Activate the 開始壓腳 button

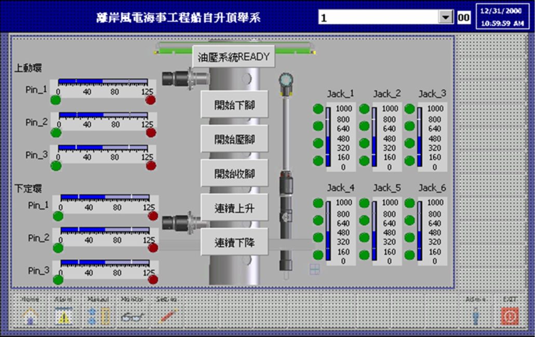(234, 139)
